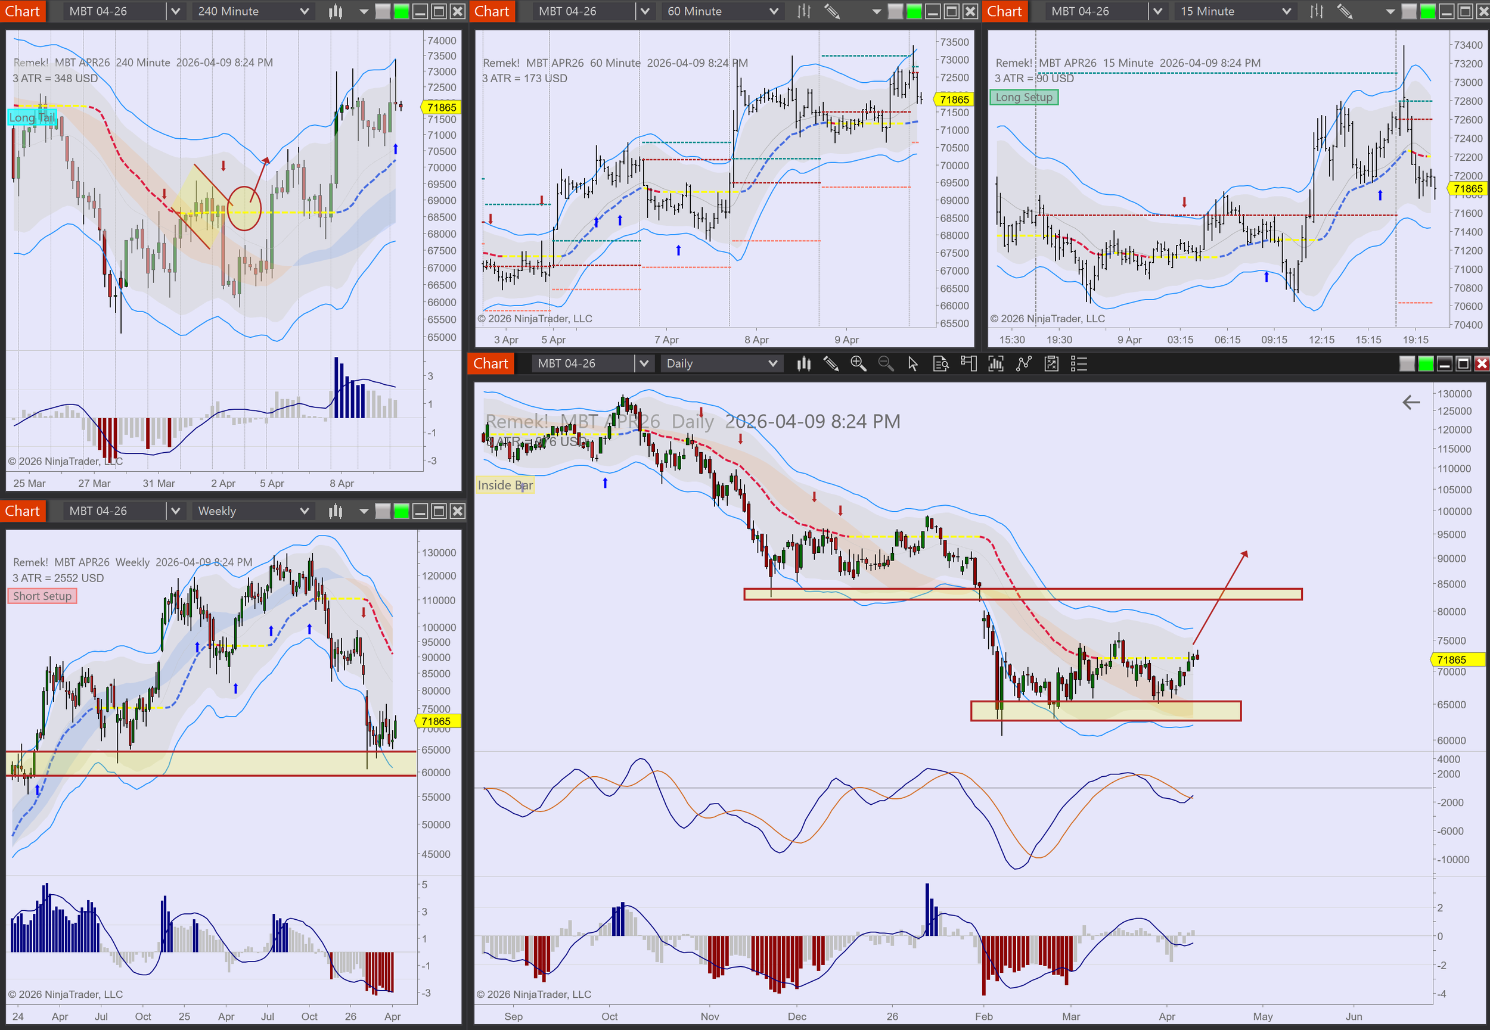Click the Chart tab of Weekly window

[23, 511]
